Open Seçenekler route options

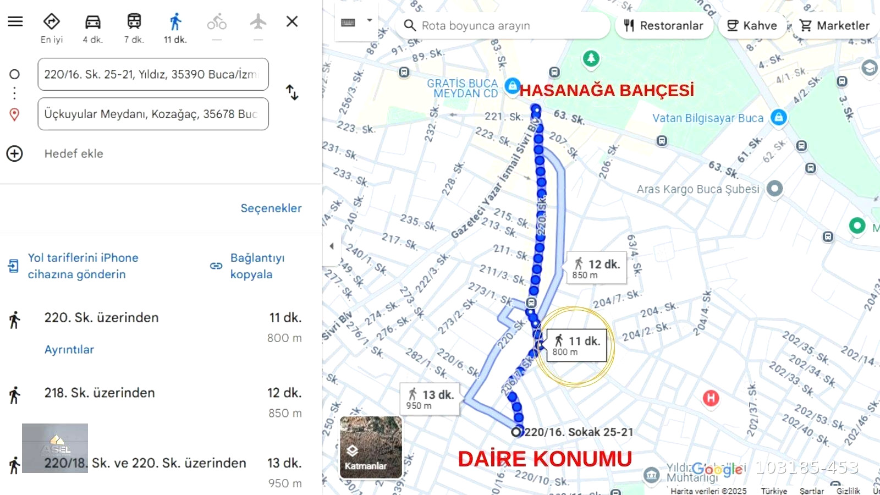coord(271,208)
